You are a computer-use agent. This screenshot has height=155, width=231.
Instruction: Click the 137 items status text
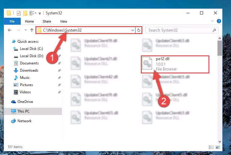(x=15, y=147)
